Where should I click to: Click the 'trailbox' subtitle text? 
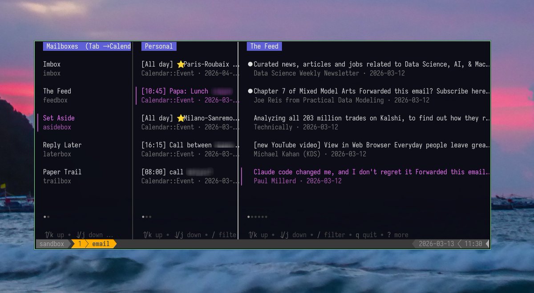pos(57,181)
